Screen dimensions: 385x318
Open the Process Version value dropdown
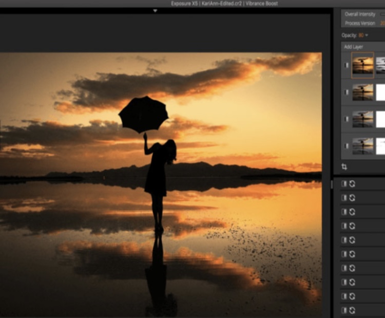coord(382,23)
